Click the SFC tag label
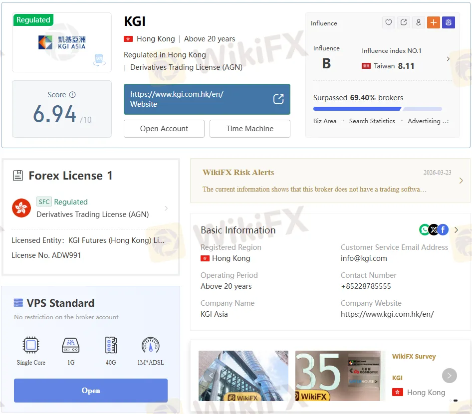The height and width of the screenshot is (414, 472). click(x=44, y=202)
